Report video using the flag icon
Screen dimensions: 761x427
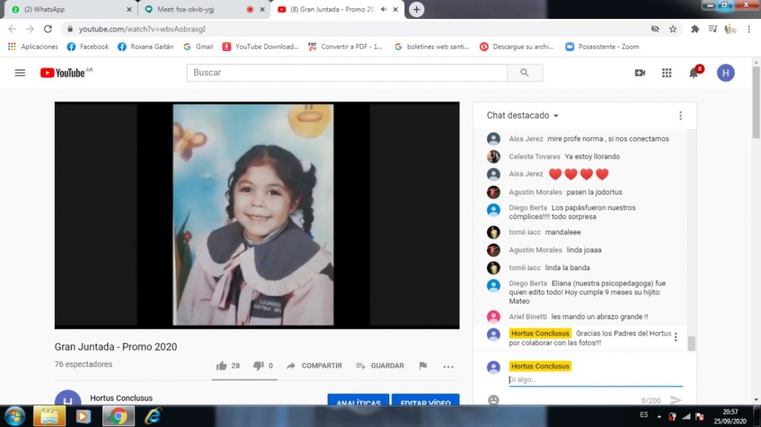[x=423, y=366]
